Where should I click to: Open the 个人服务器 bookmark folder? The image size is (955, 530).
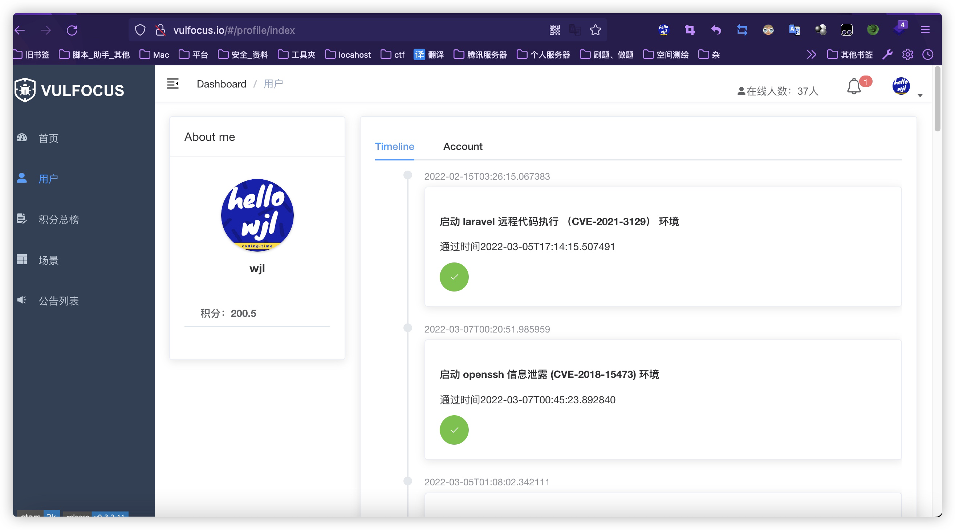[544, 54]
